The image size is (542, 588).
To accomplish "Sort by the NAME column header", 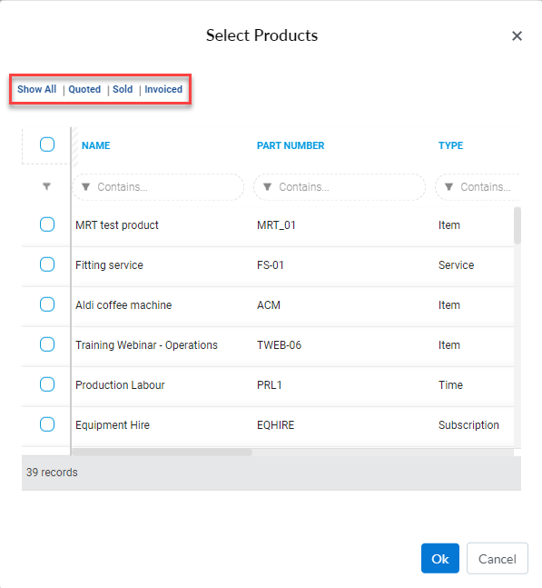I will tap(96, 145).
